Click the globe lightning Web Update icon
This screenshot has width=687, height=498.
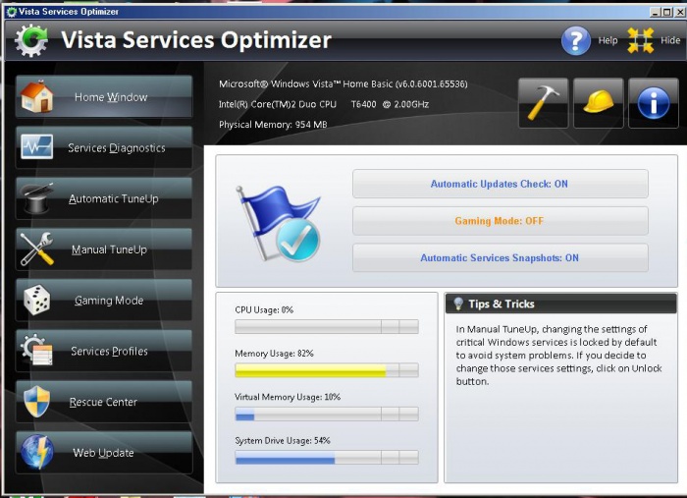(x=37, y=452)
